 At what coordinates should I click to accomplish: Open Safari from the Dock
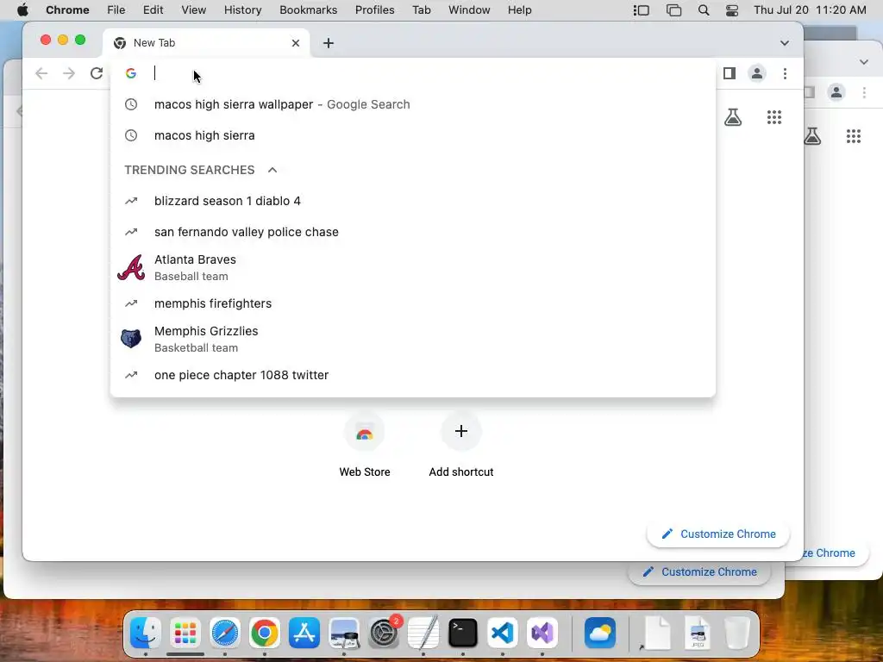pyautogui.click(x=225, y=633)
